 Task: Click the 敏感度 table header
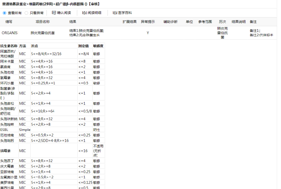[x=98, y=46]
